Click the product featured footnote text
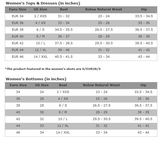This screenshot has width=163, height=142. pos(53,69)
